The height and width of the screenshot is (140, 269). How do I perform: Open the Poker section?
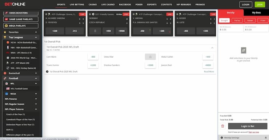139,5
